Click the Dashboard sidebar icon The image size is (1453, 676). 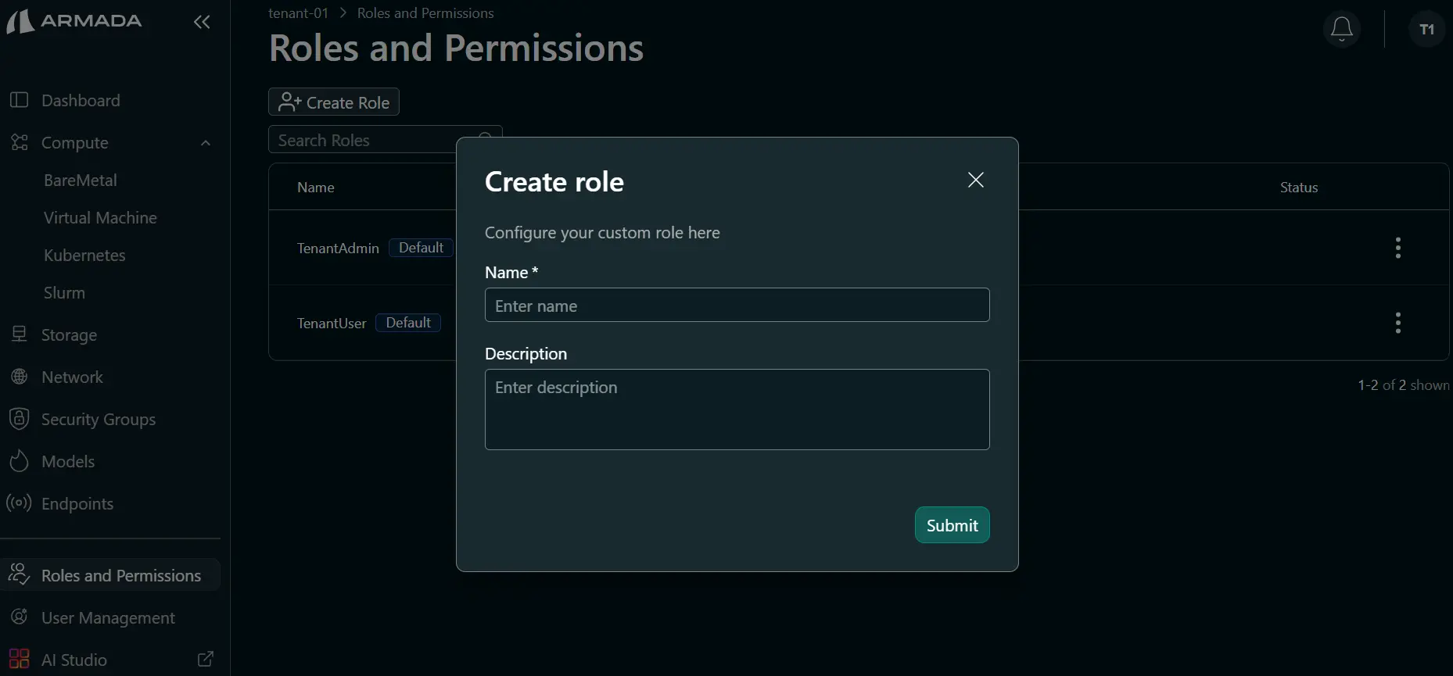[19, 100]
